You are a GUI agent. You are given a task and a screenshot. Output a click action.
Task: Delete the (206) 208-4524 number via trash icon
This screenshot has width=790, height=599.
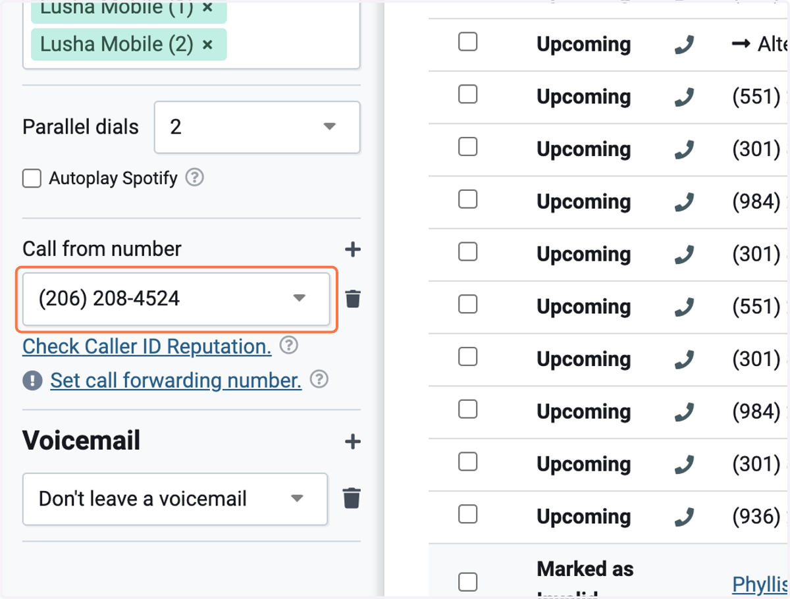(353, 299)
